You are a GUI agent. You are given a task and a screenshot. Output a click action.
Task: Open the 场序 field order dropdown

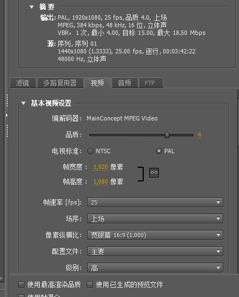click(155, 219)
